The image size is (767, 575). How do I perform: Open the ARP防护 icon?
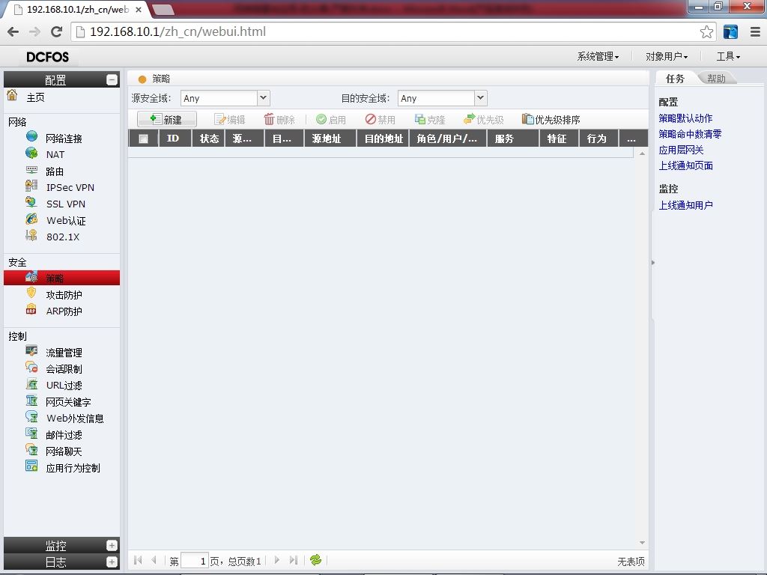31,310
